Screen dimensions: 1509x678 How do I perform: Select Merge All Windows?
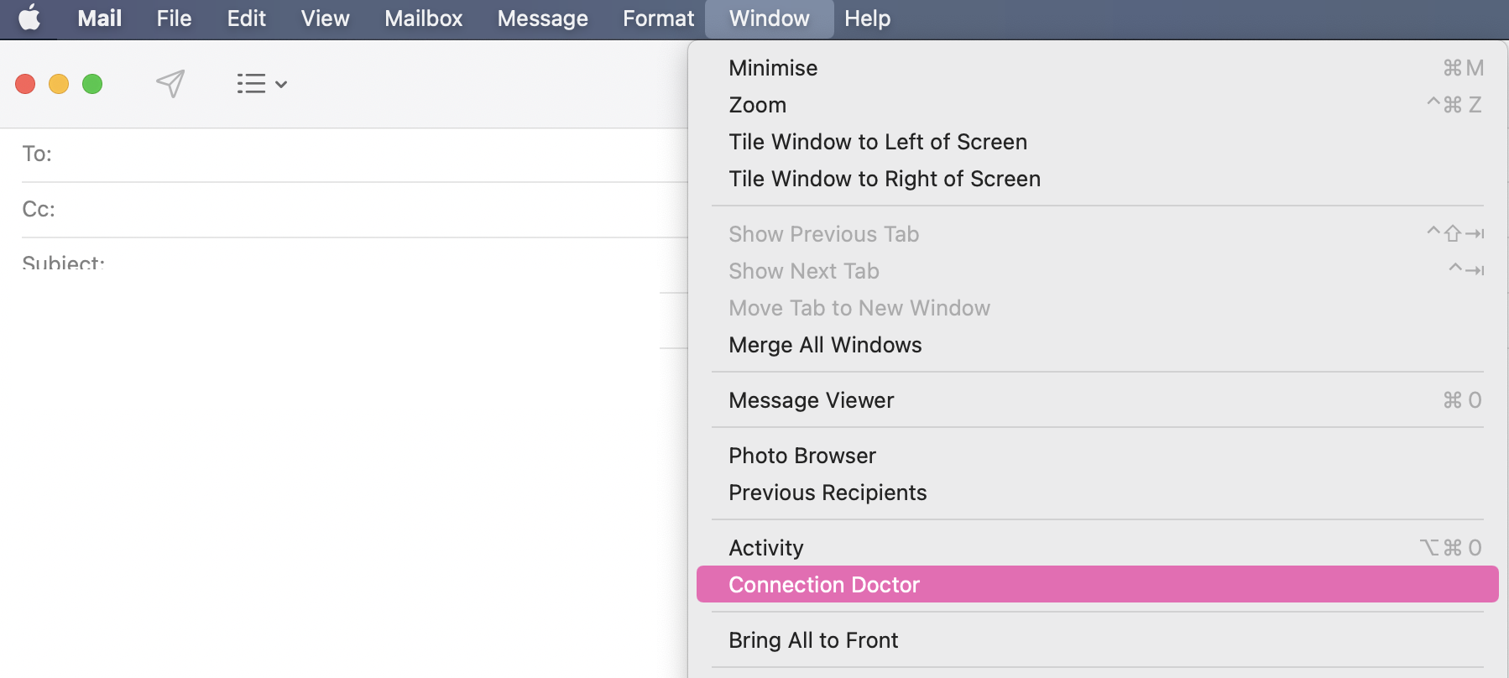[x=825, y=345]
